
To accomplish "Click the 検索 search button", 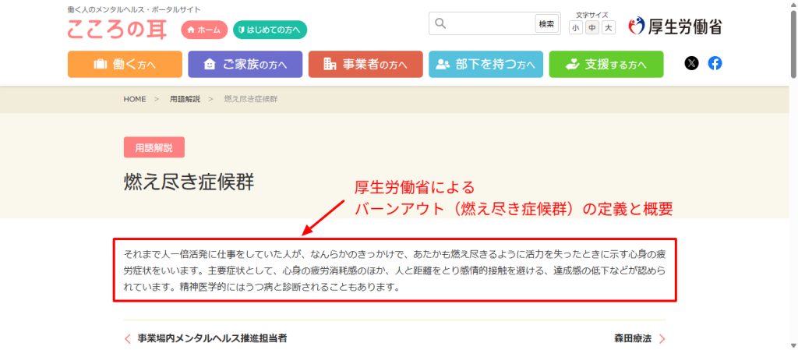I will click(546, 24).
